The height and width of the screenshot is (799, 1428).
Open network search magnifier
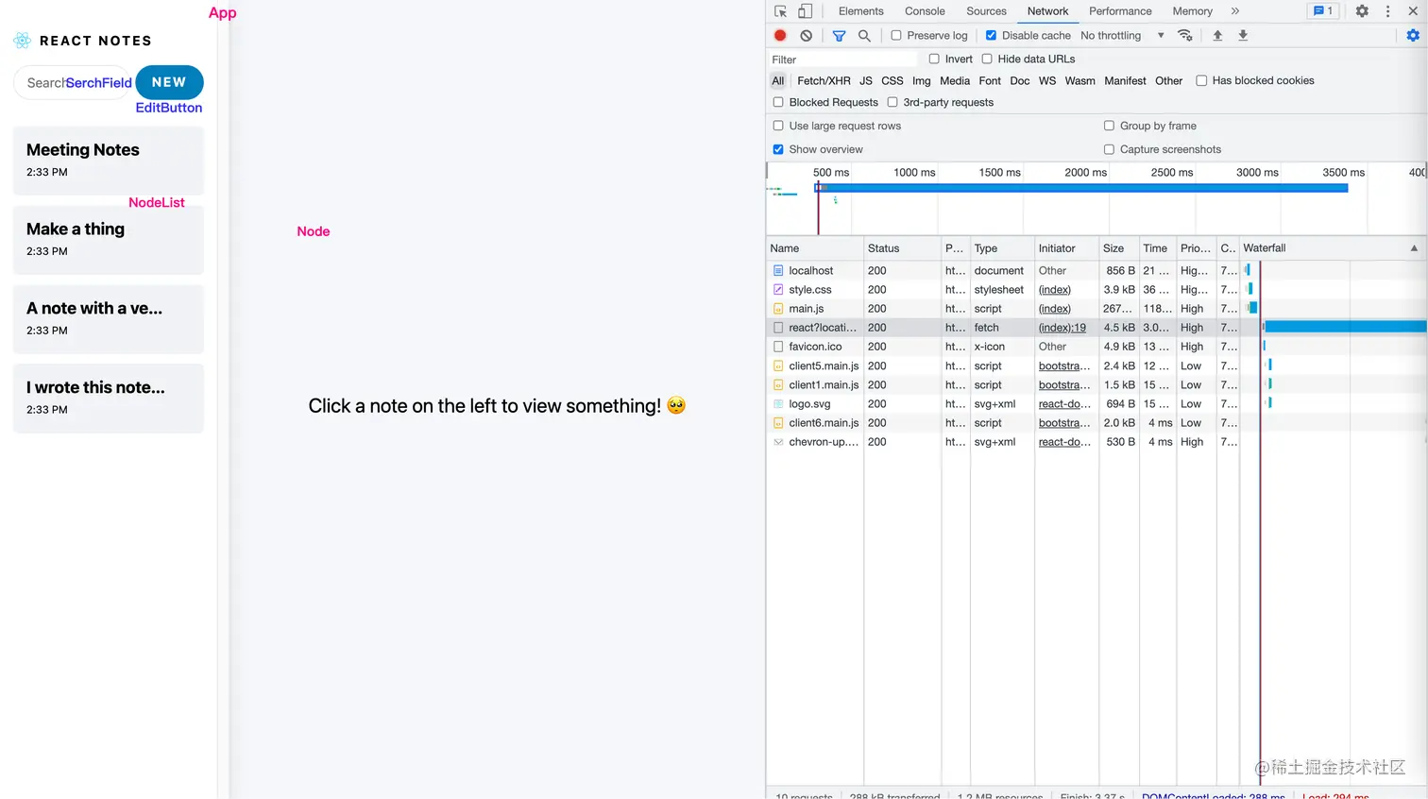tap(864, 35)
